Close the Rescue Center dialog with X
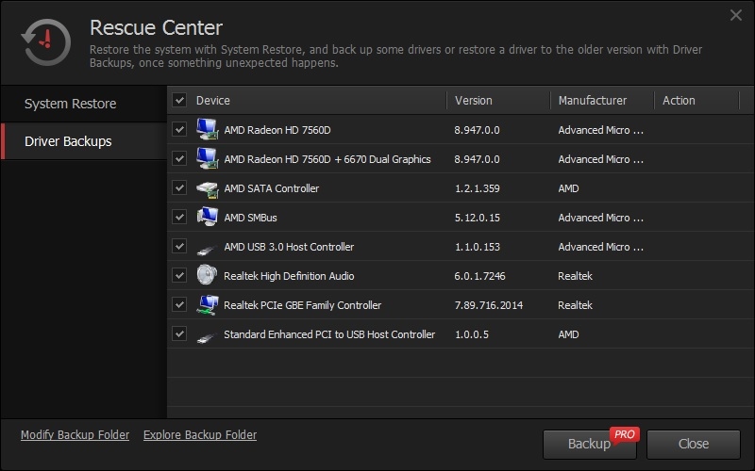755x471 pixels. pos(736,15)
